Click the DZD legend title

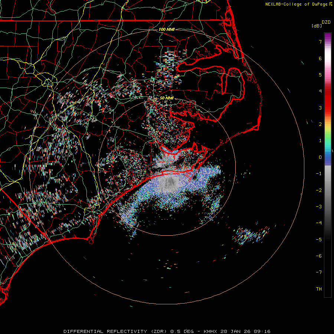click(326, 22)
